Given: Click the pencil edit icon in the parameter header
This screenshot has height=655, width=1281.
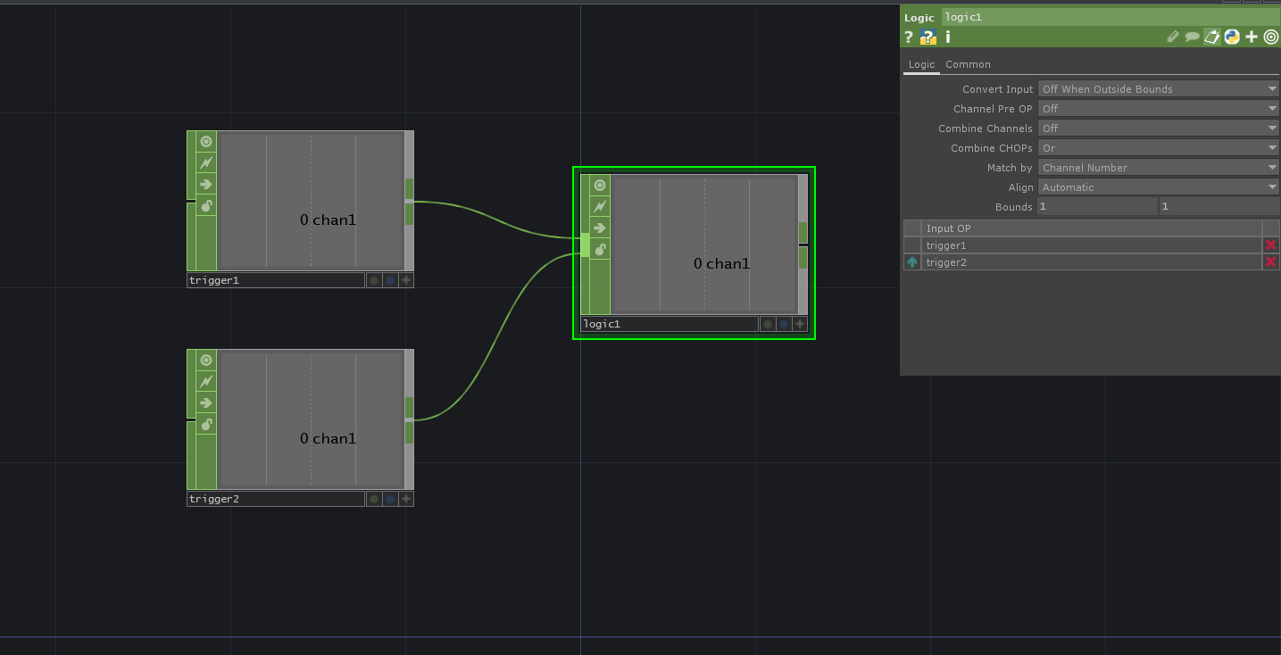Looking at the screenshot, I should pos(1173,37).
